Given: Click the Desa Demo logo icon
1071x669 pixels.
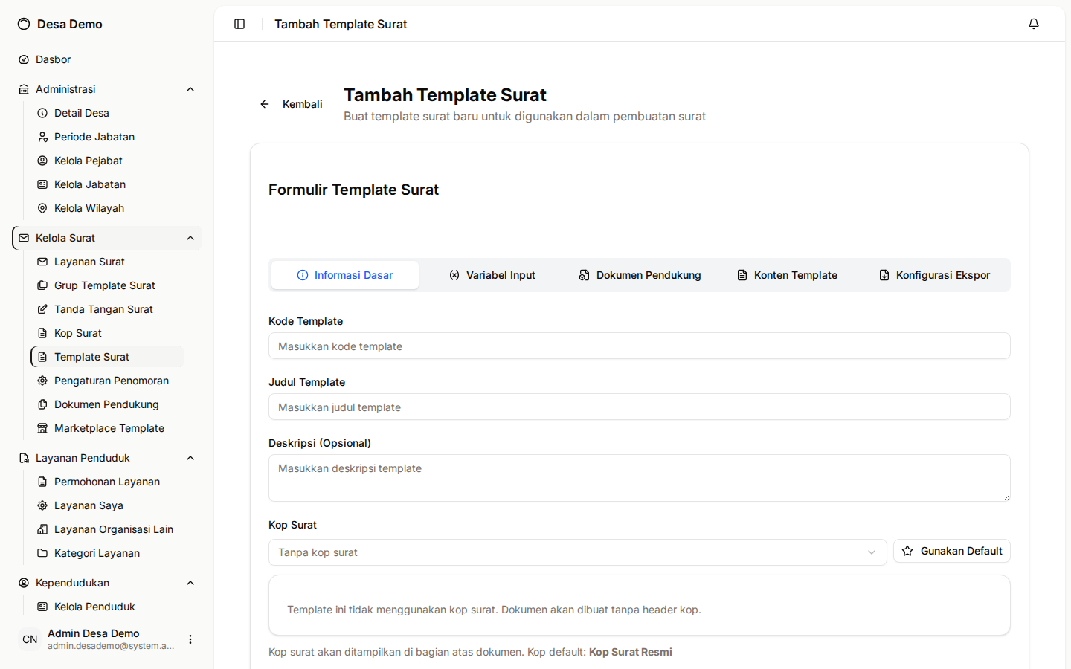Looking at the screenshot, I should (24, 24).
